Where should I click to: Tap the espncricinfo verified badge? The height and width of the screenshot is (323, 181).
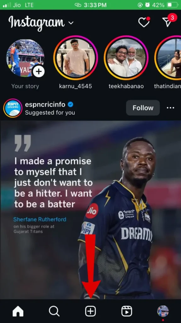(71, 105)
